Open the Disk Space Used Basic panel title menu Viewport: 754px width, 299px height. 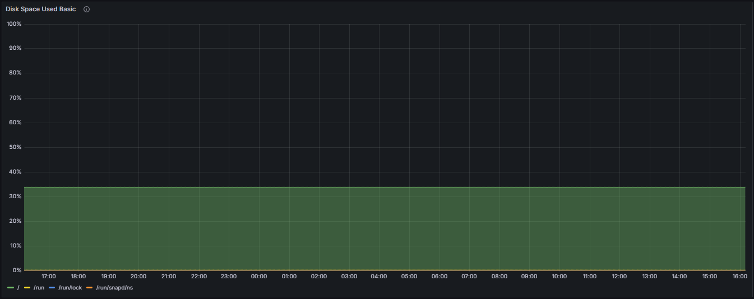coord(40,10)
